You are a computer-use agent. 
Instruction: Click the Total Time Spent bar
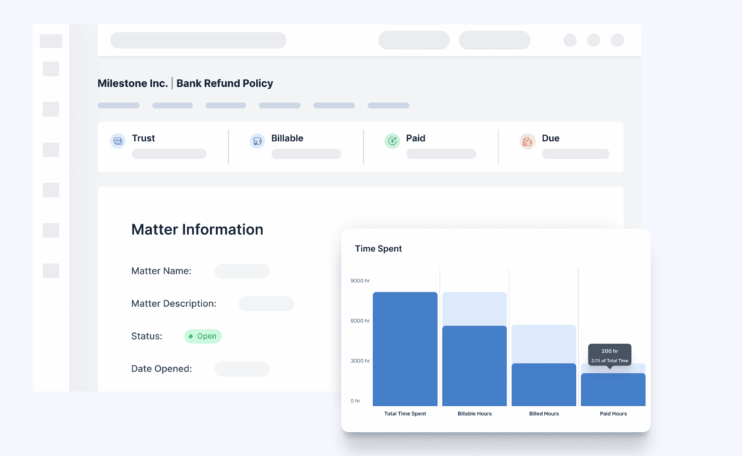(405, 349)
